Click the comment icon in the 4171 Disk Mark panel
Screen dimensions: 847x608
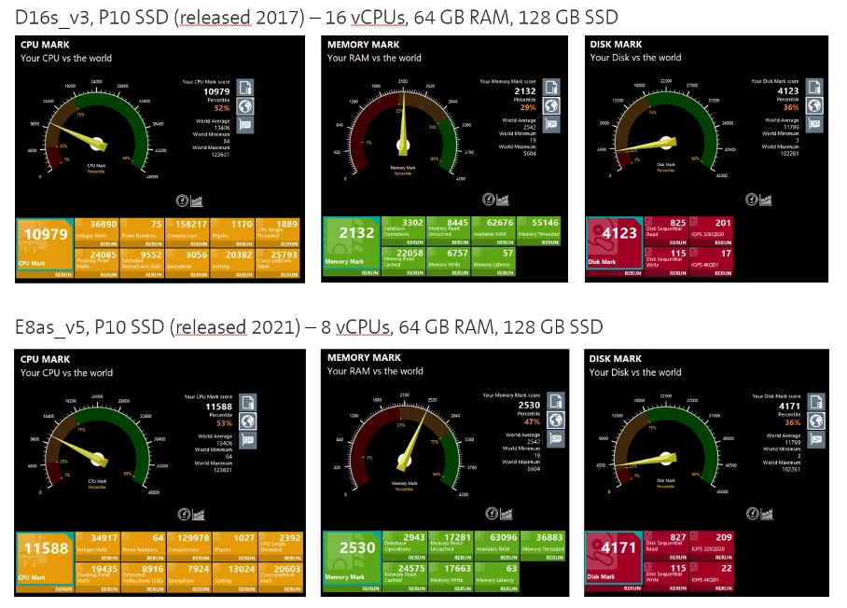point(816,439)
